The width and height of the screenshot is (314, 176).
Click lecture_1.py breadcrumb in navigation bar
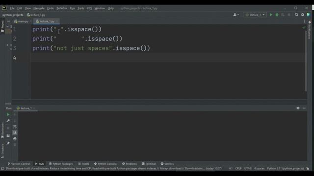[36, 15]
